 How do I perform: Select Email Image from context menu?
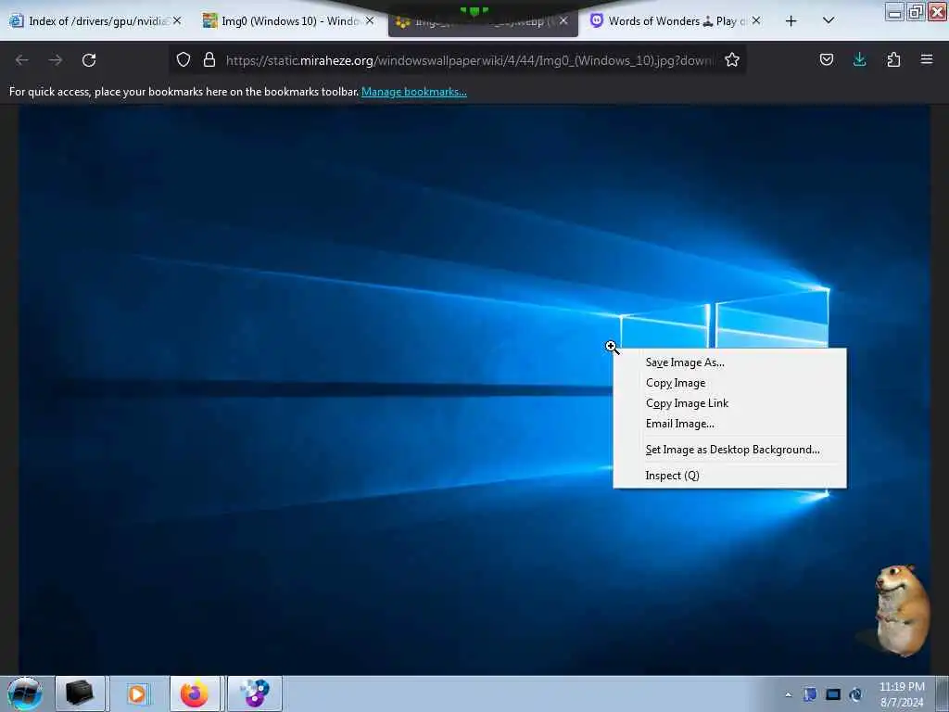729,424
